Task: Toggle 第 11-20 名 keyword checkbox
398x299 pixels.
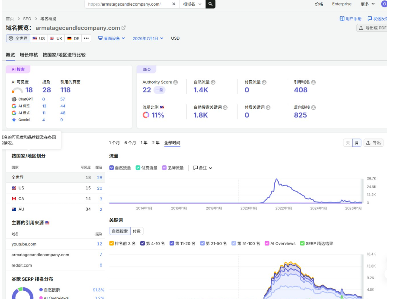Action: coord(172,243)
